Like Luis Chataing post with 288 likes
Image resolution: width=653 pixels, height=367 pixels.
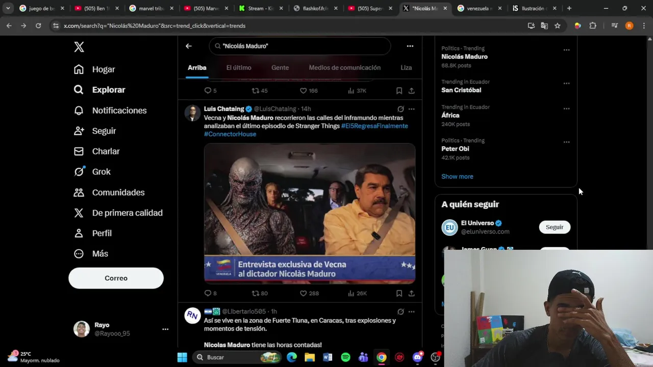309,294
